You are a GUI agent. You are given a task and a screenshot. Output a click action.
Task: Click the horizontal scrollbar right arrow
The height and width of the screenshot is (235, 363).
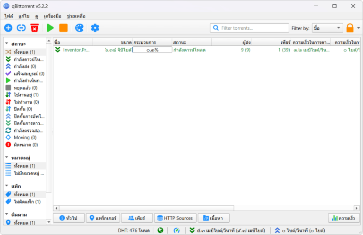[x=357, y=208]
